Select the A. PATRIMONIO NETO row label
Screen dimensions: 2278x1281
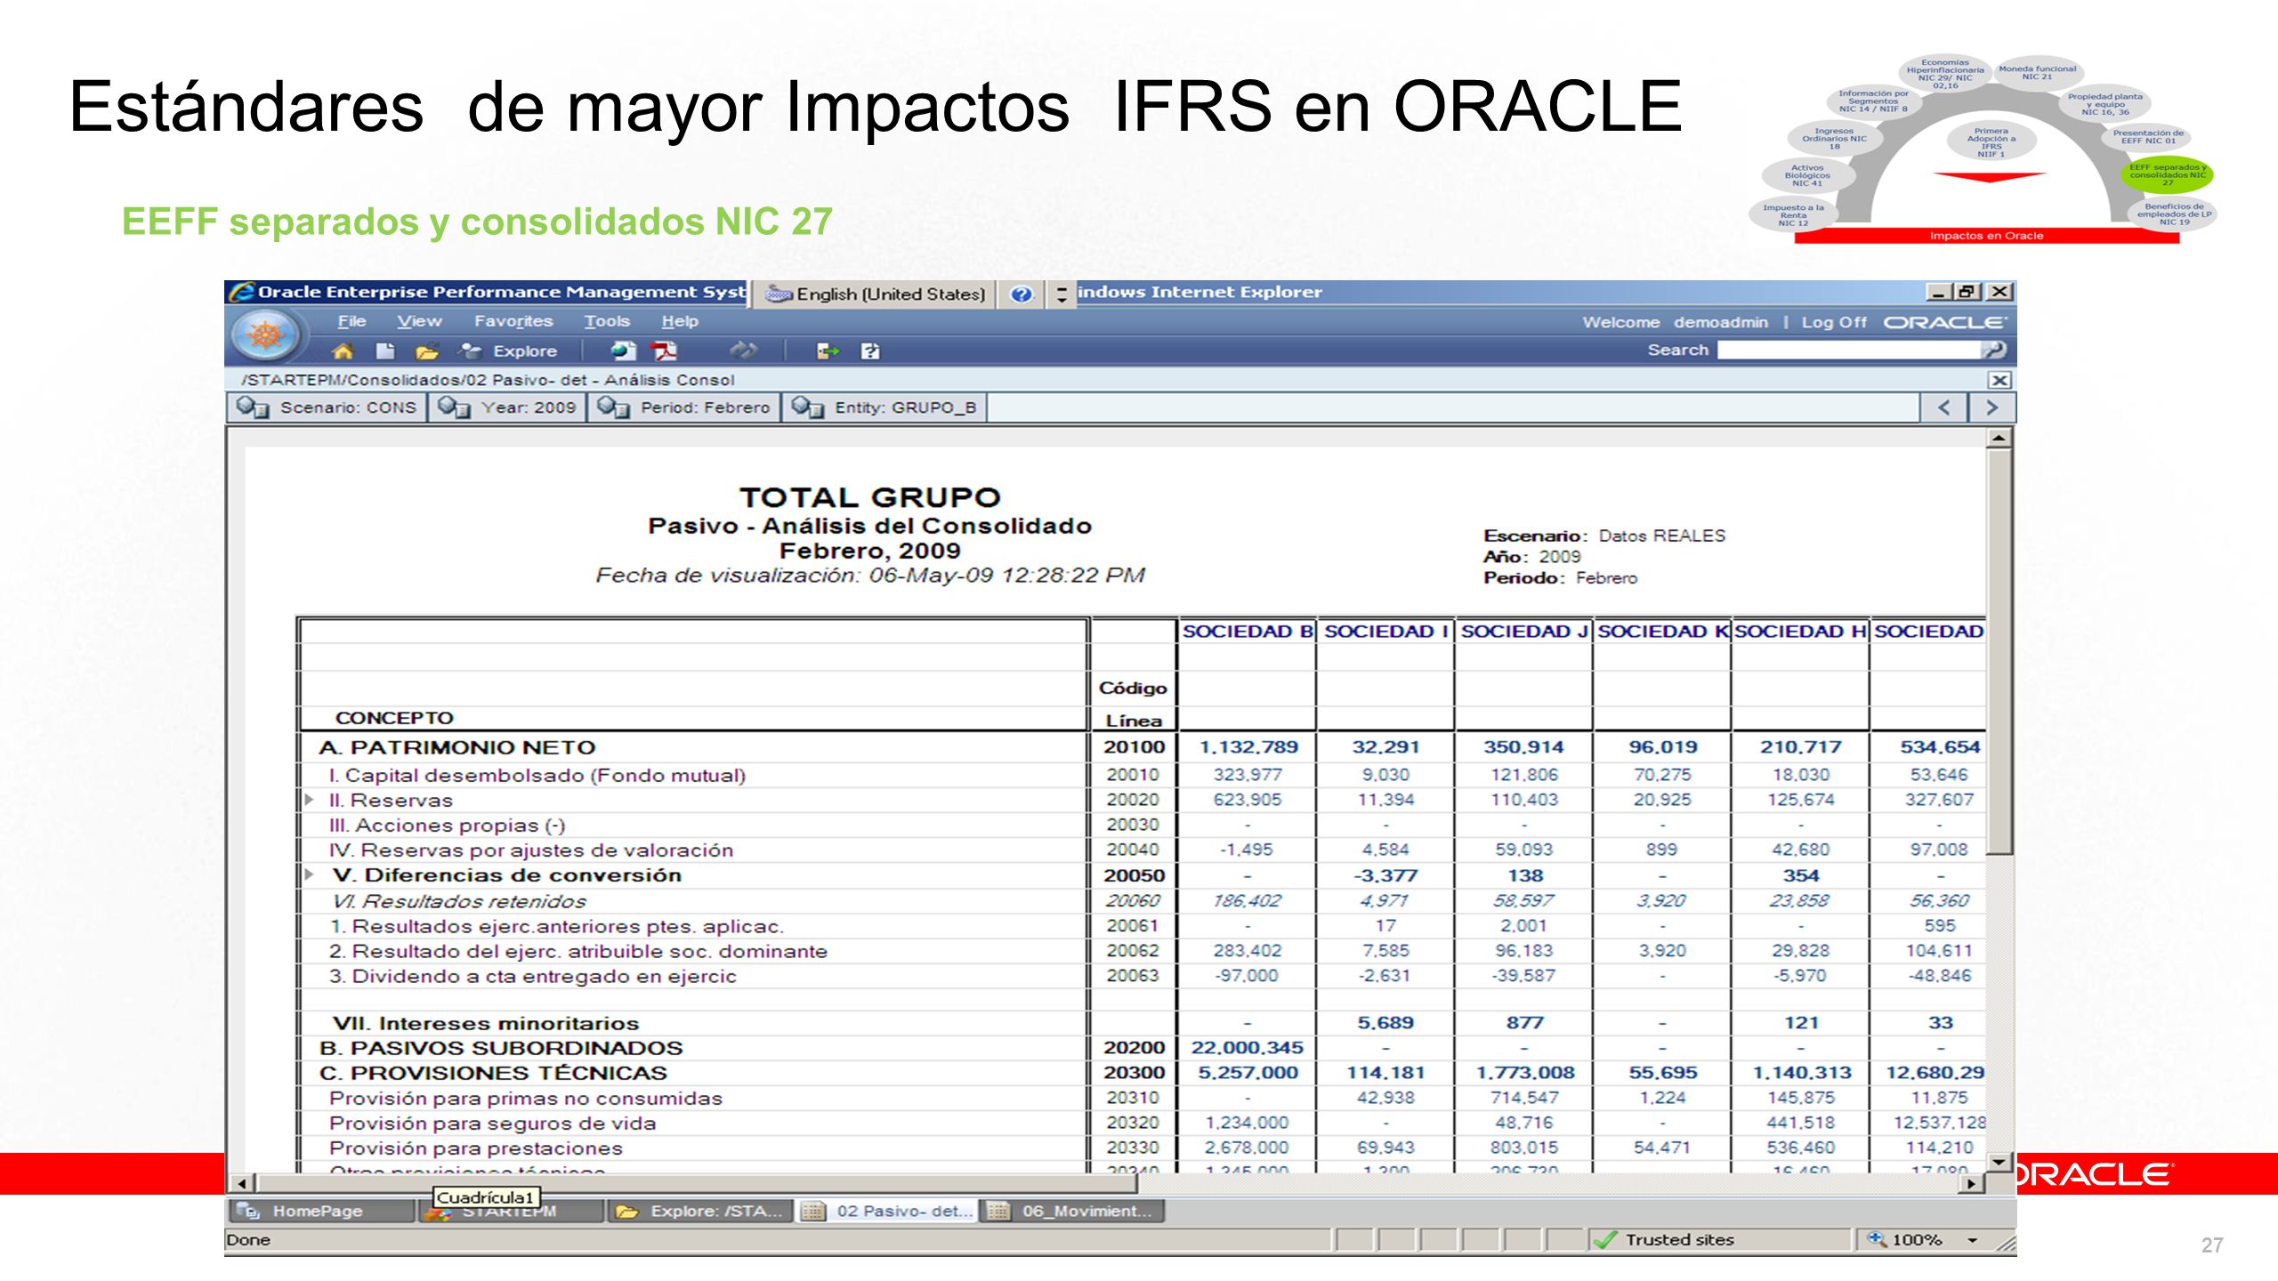click(457, 747)
